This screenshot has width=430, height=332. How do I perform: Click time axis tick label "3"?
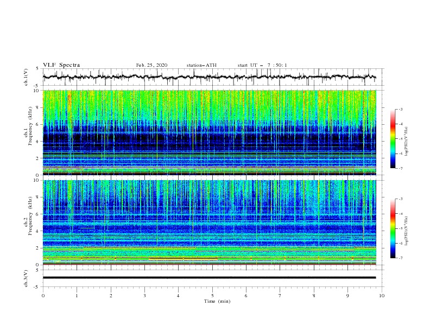pyautogui.click(x=144, y=296)
